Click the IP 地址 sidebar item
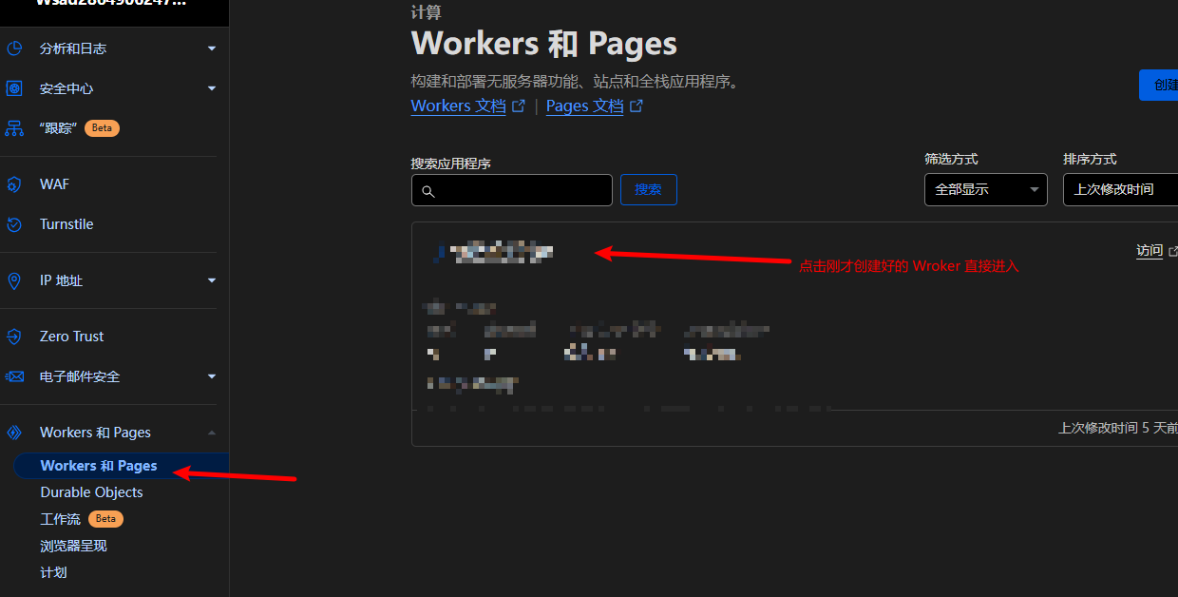Screen dimensions: 1178x597 pyautogui.click(x=61, y=280)
